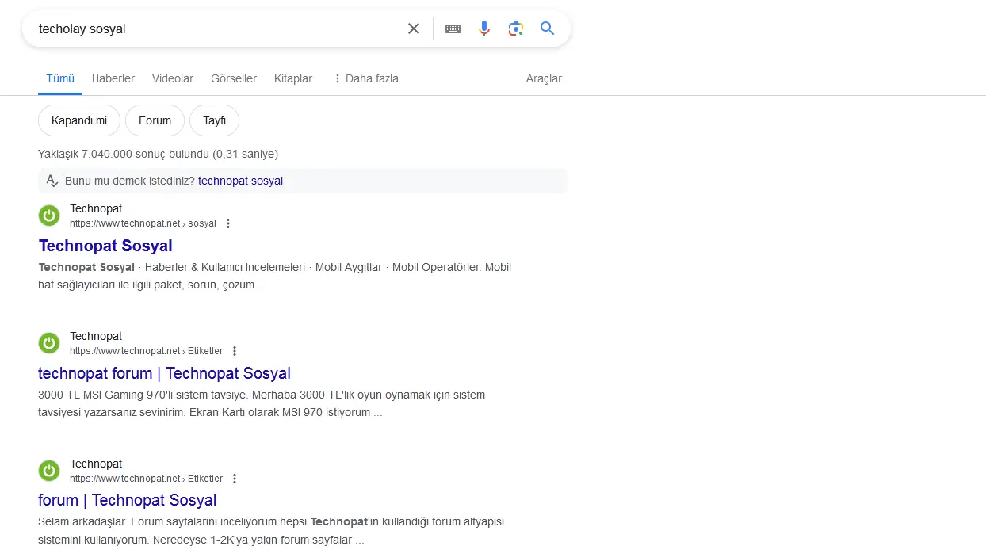Image resolution: width=986 pixels, height=550 pixels.
Task: Open three-dot menu of second result
Action: click(x=235, y=351)
